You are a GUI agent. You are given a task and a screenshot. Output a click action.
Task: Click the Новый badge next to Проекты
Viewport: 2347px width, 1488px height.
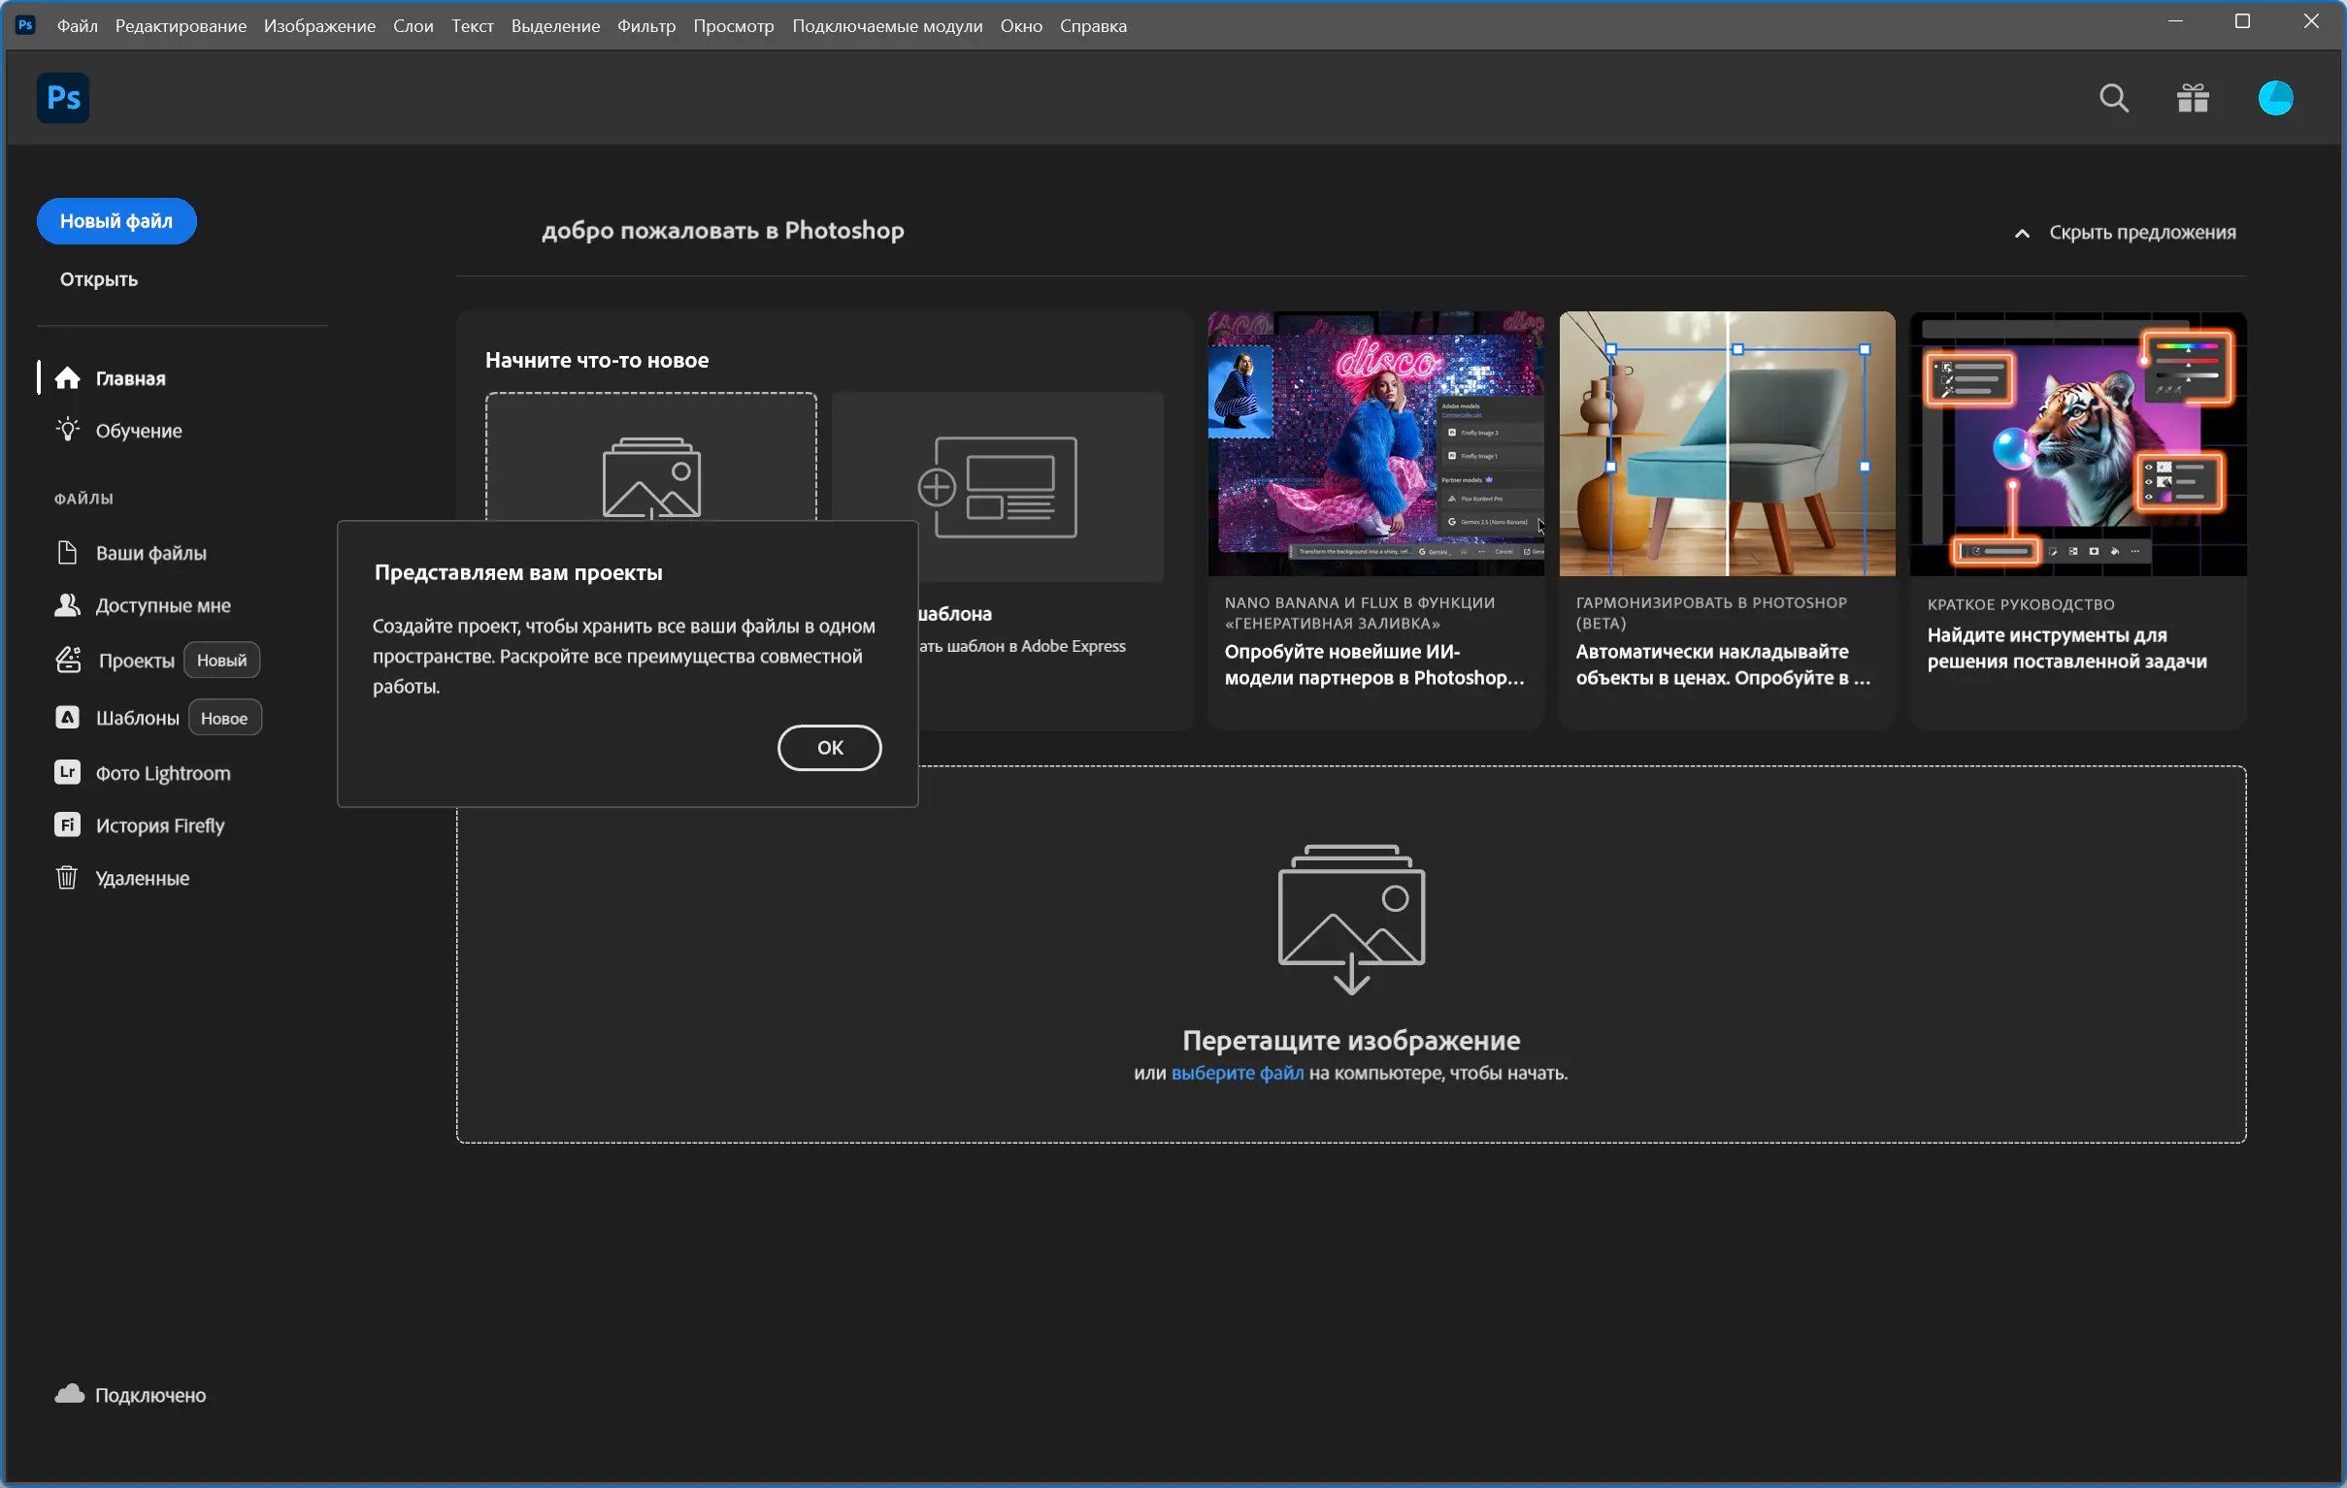click(222, 660)
